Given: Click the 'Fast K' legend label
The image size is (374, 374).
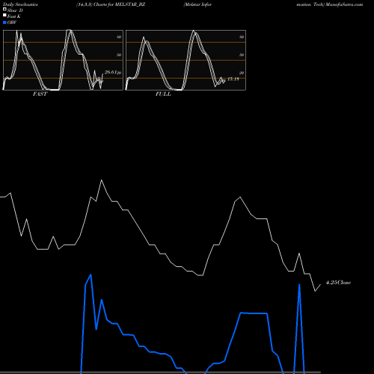Looking at the screenshot, I should click(x=14, y=16).
